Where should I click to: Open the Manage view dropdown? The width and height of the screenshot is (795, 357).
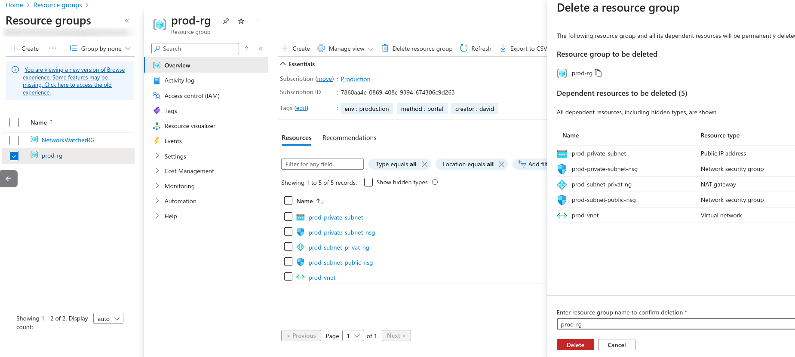(x=346, y=49)
